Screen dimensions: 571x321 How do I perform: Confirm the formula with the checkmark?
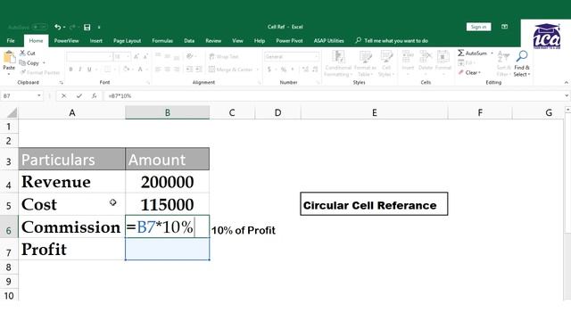coord(79,95)
